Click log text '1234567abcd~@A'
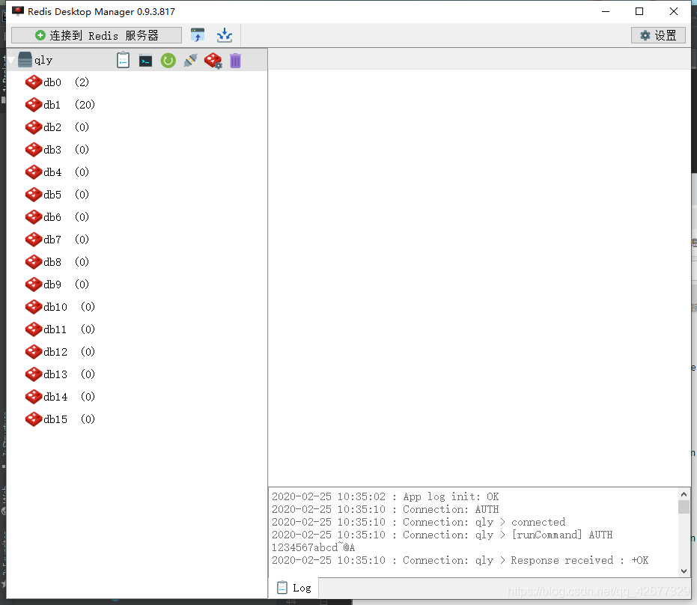697x605 pixels. pos(314,547)
